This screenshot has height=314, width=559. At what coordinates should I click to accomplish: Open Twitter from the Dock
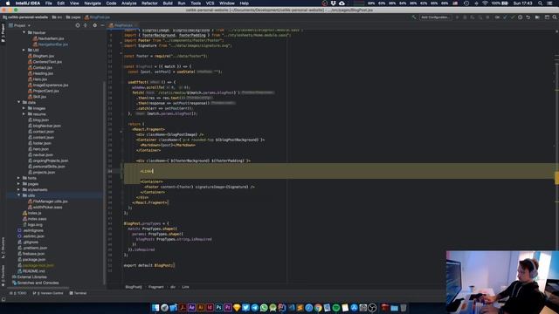[x=245, y=308]
